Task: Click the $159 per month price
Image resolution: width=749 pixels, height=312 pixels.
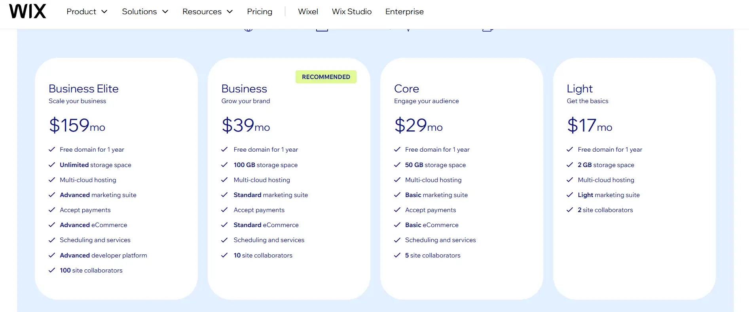Action: coord(77,125)
